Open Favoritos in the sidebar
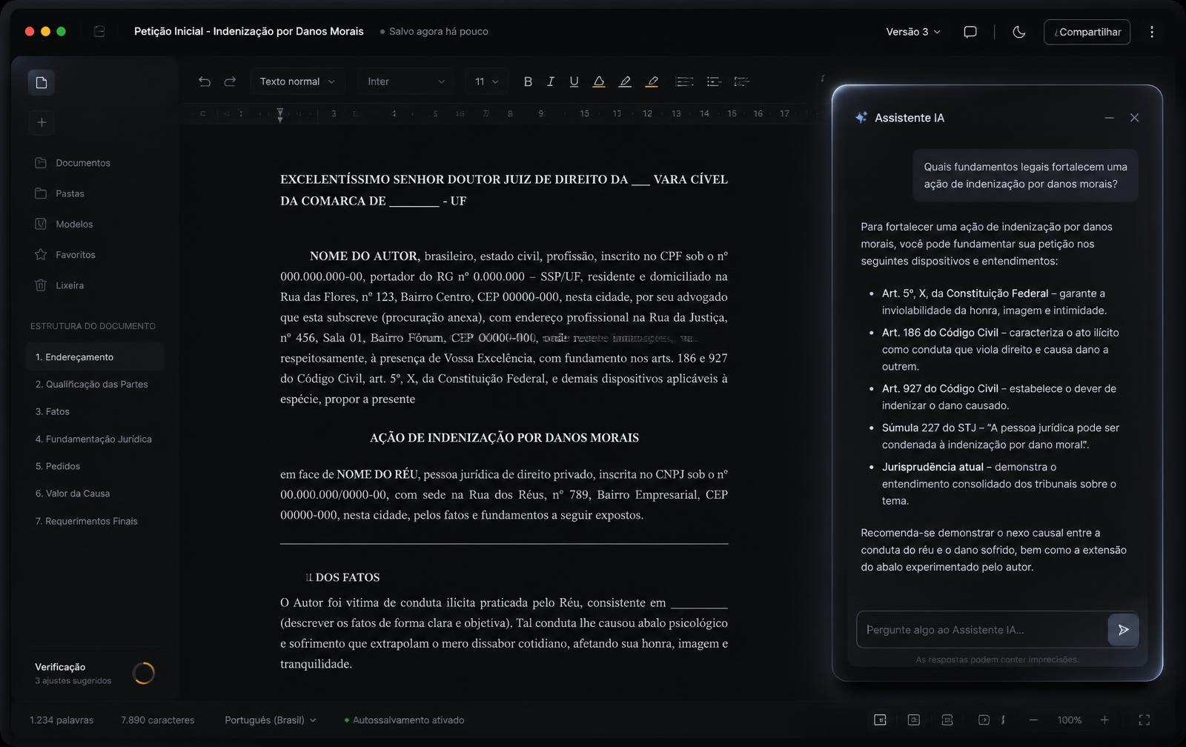1186x747 pixels. click(65, 255)
